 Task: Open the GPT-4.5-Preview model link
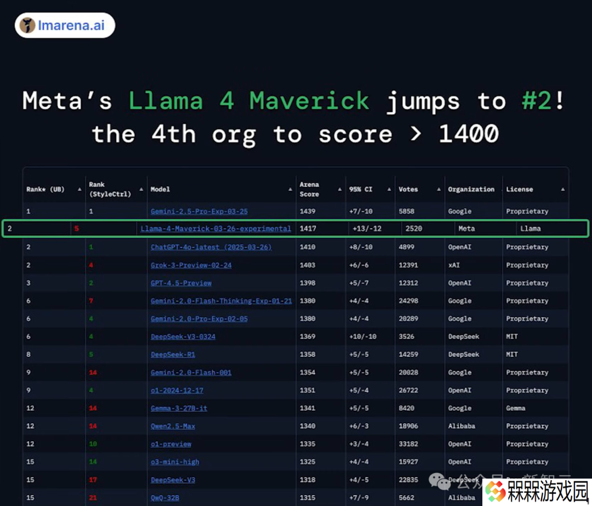[x=181, y=283]
